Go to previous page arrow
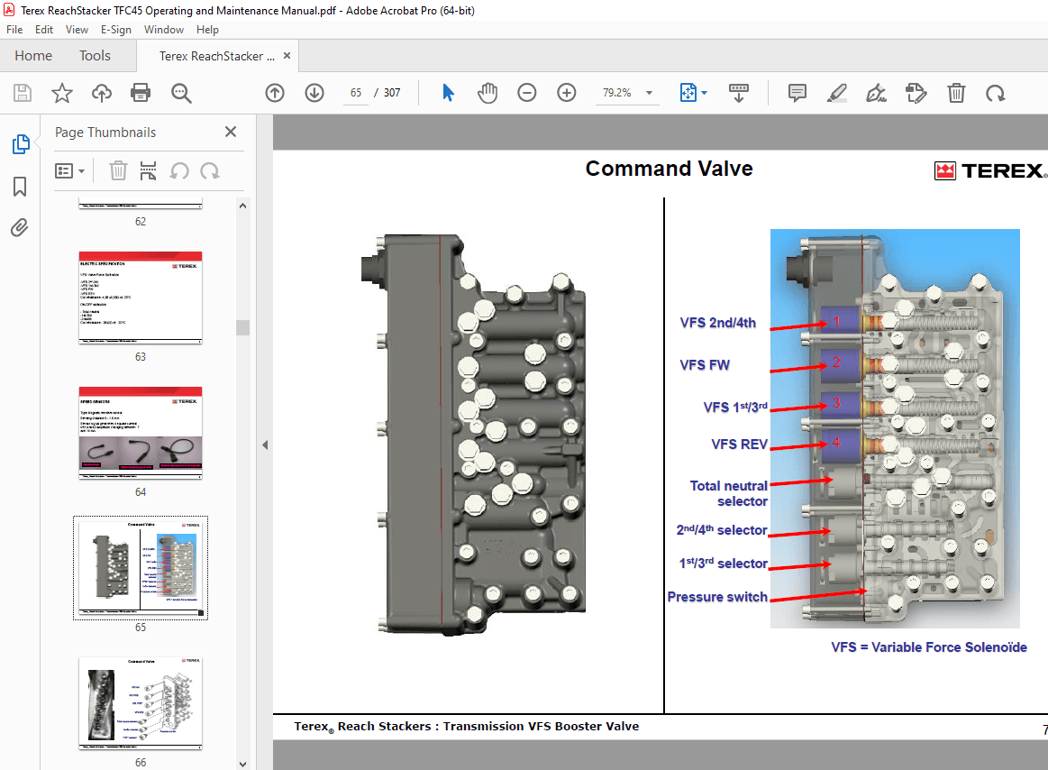Viewport: 1048px width, 770px height. click(x=275, y=93)
